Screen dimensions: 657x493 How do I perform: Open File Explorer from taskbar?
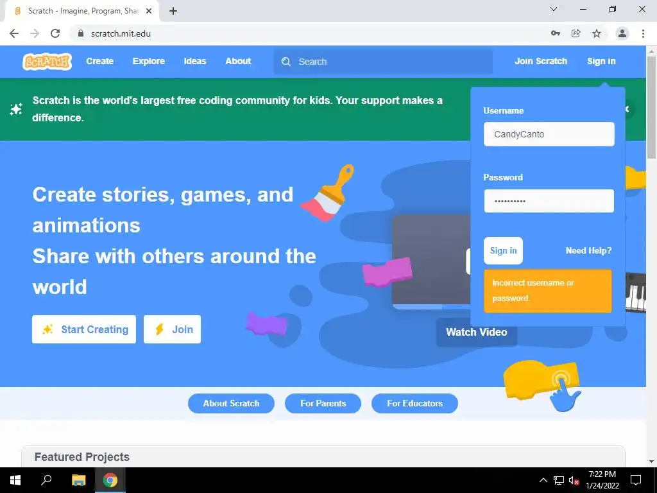coord(78,480)
